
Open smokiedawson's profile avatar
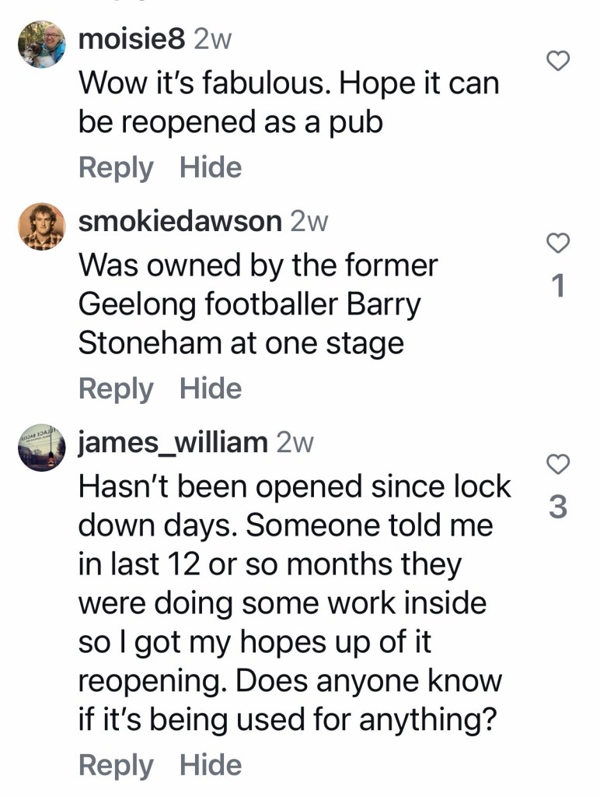point(42,226)
